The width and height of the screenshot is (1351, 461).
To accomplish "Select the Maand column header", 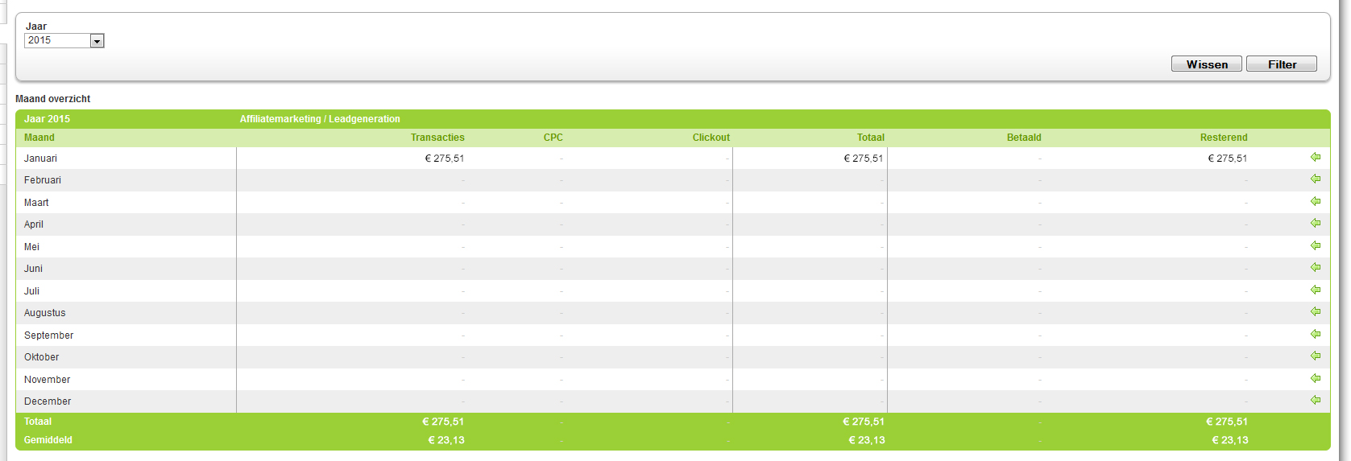I will click(39, 138).
